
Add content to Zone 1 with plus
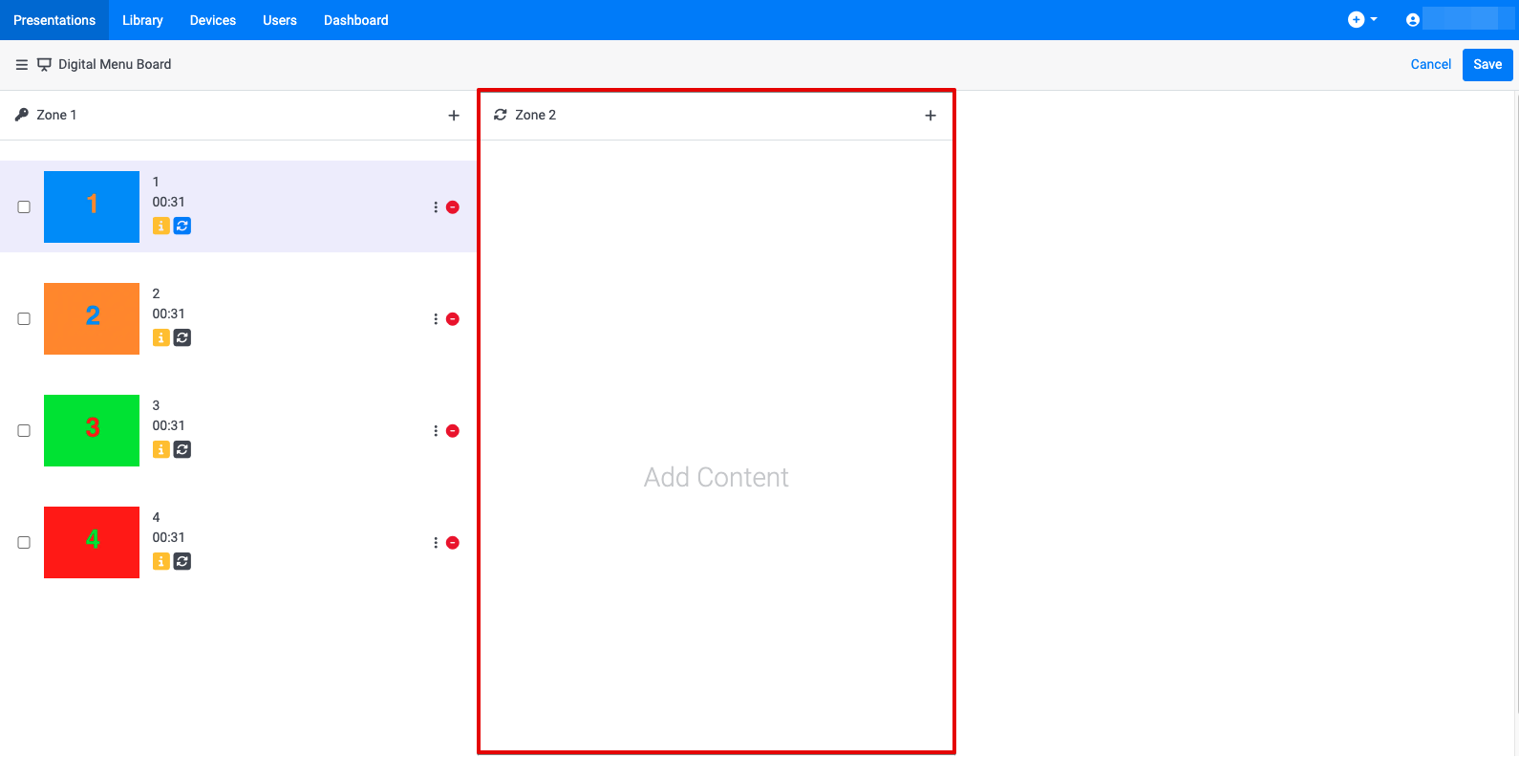coord(454,116)
